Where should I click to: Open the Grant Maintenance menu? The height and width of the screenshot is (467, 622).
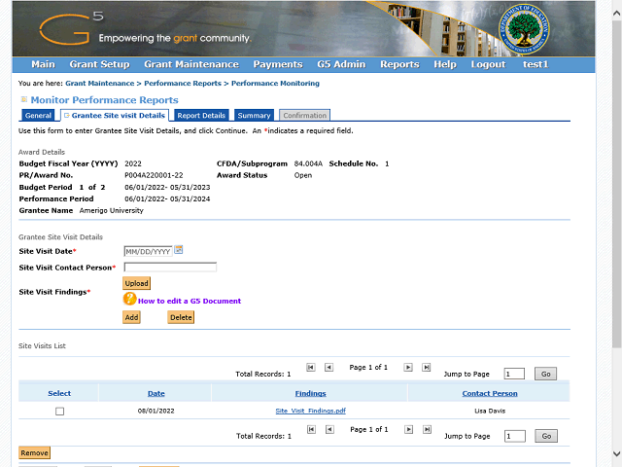pyautogui.click(x=190, y=64)
